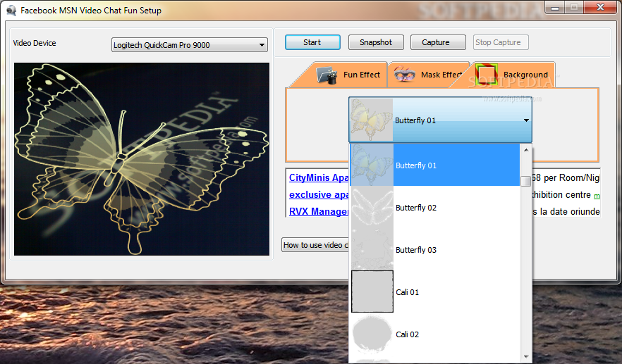Open the exclusive apartments ad link
The image size is (622, 364).
click(x=319, y=194)
